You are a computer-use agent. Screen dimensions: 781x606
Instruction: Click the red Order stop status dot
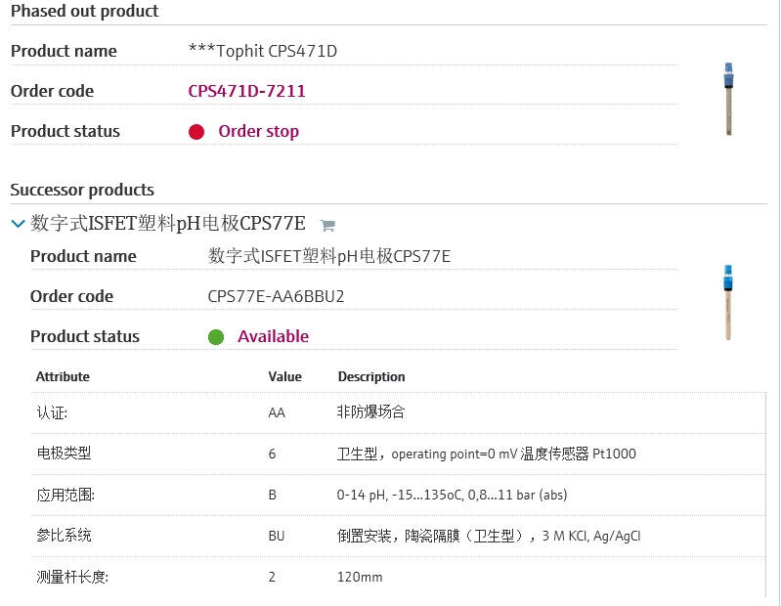pyautogui.click(x=196, y=132)
